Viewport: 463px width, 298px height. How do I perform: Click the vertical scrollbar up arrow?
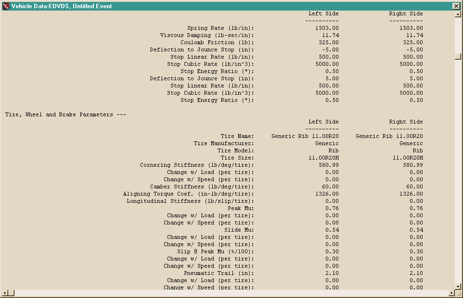pos(458,14)
